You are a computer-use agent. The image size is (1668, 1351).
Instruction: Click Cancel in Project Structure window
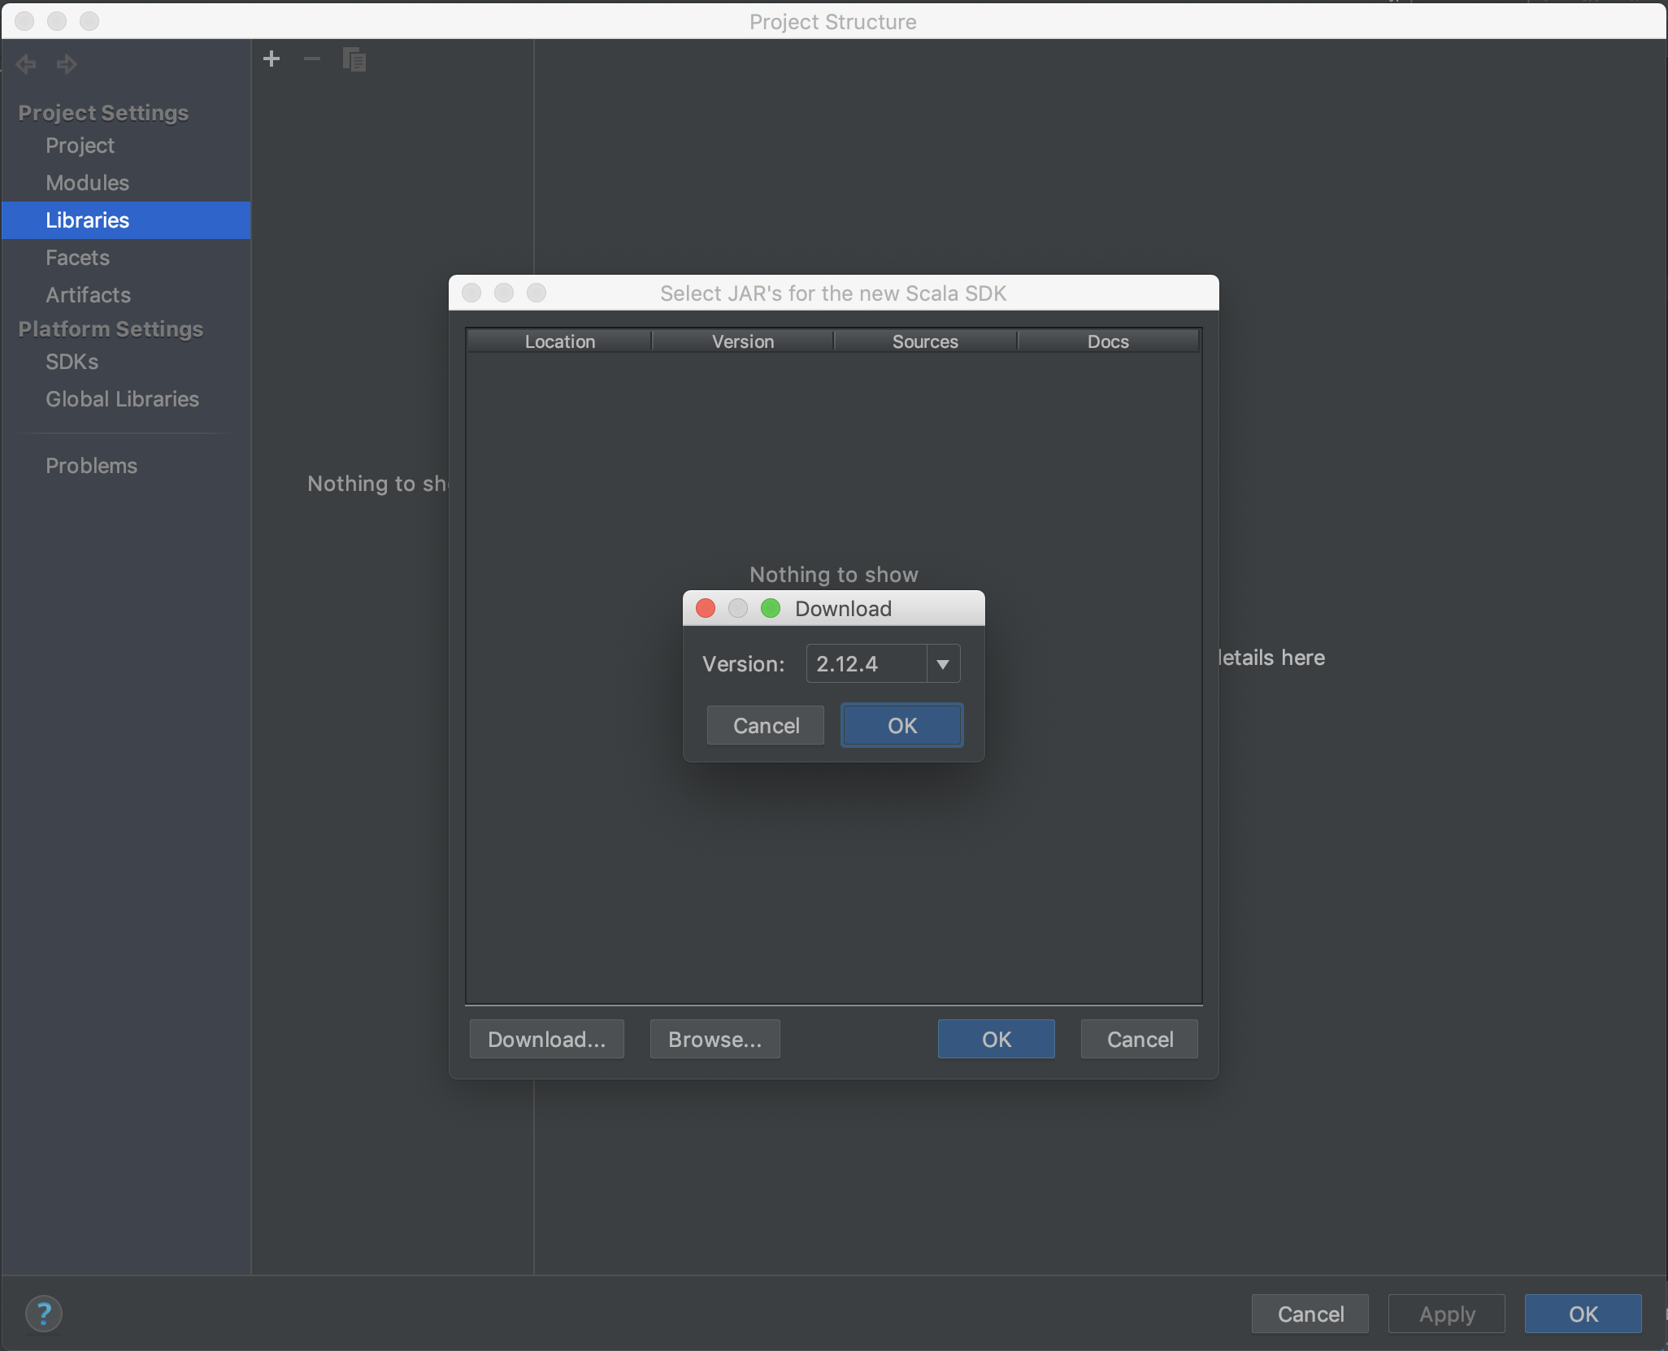tap(1310, 1314)
